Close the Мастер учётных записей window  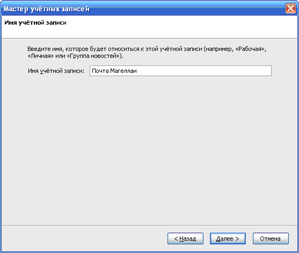[290, 9]
